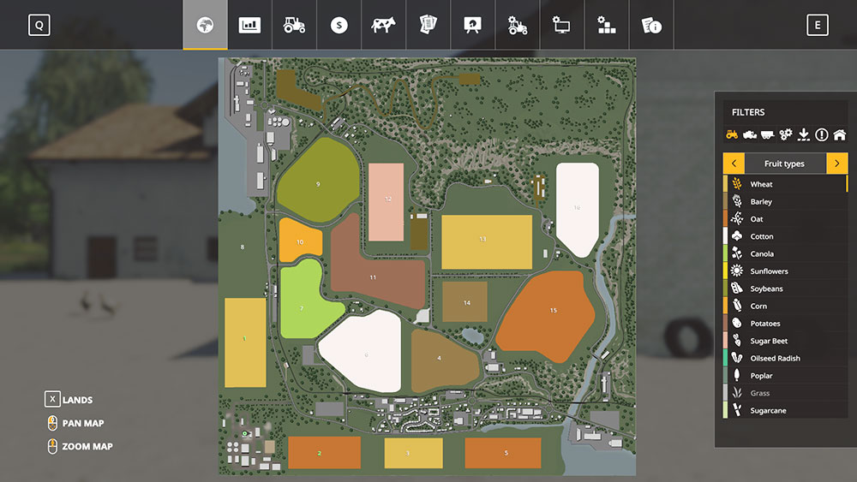Select field 9 on the map
857x482 pixels.
[318, 180]
